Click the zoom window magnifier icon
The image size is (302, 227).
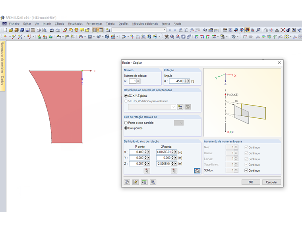172,36
